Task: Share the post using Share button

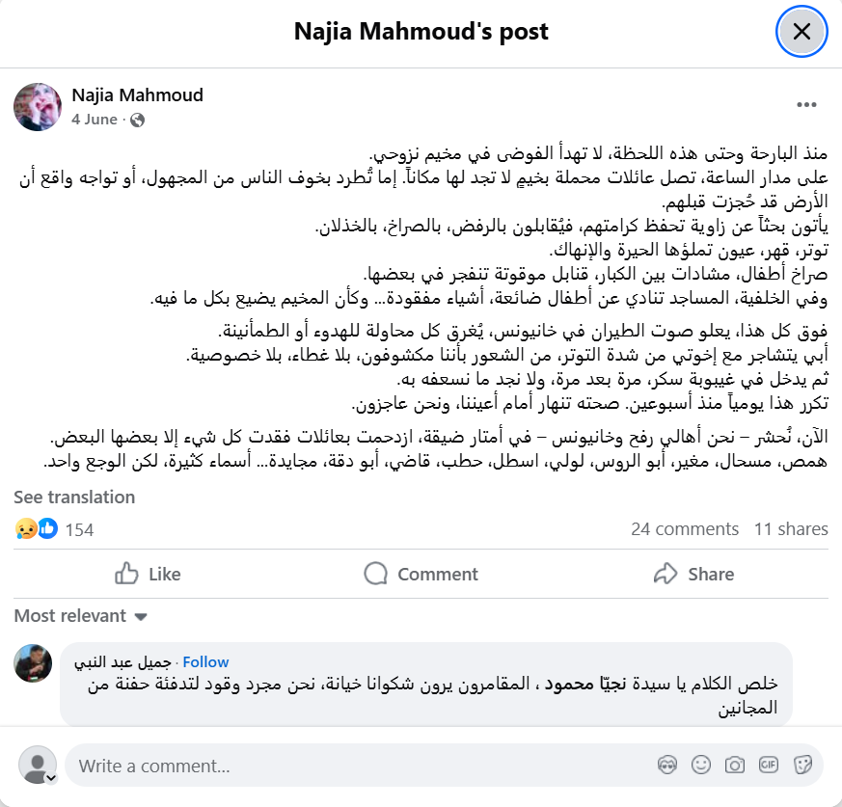Action: coord(693,574)
